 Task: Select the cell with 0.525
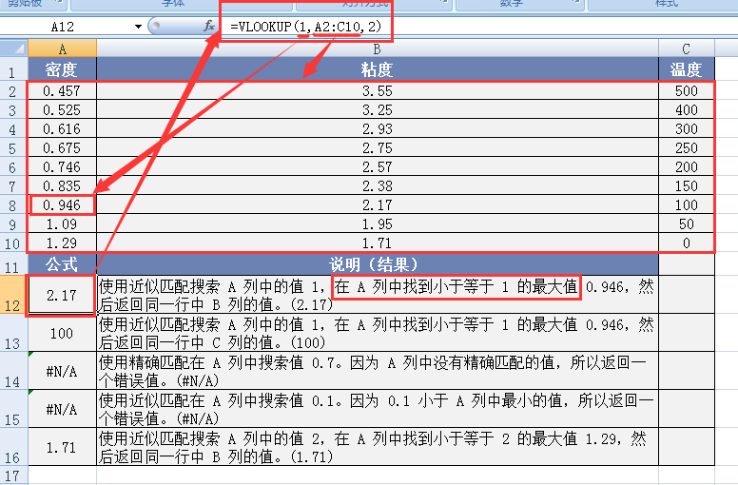(62, 109)
